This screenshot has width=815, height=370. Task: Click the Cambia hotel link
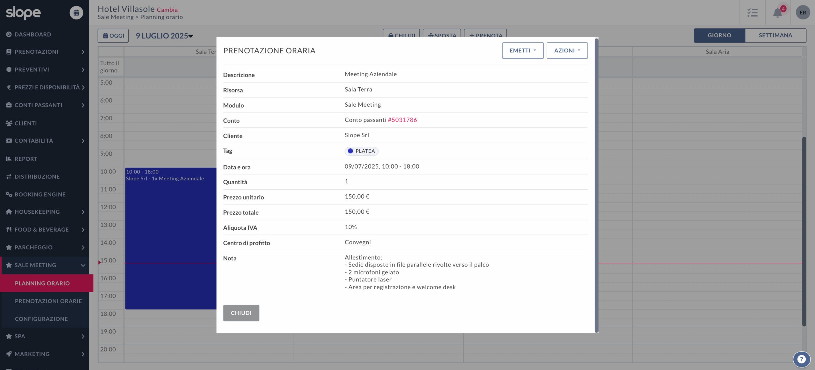pos(167,10)
